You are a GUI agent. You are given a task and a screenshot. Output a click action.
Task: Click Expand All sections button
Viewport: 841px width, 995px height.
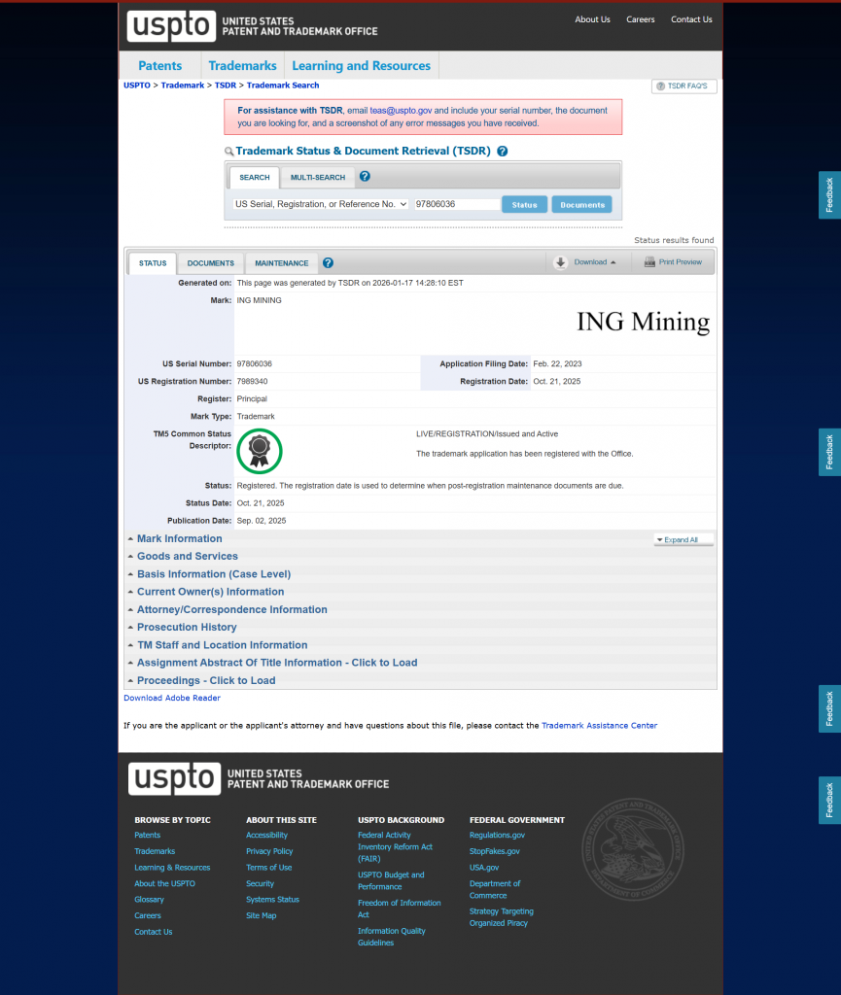[683, 540]
